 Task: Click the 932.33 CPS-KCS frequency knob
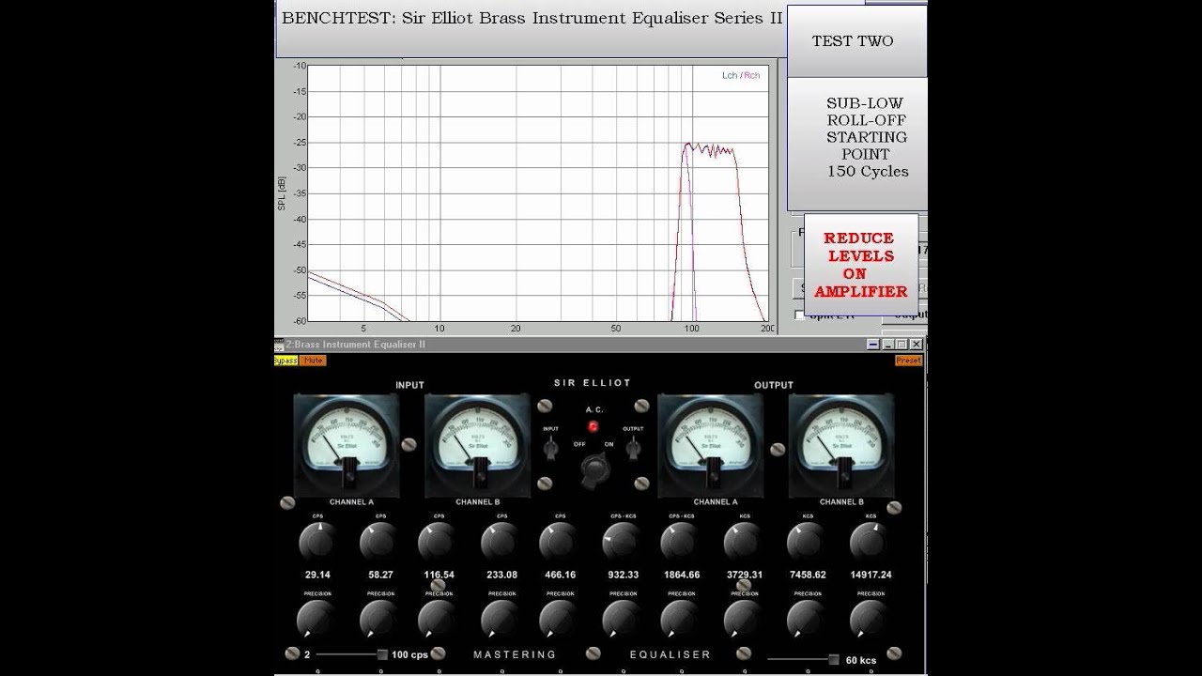tap(622, 542)
